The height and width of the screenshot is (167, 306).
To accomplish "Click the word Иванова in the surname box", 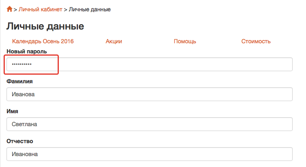I will pyautogui.click(x=23, y=94).
